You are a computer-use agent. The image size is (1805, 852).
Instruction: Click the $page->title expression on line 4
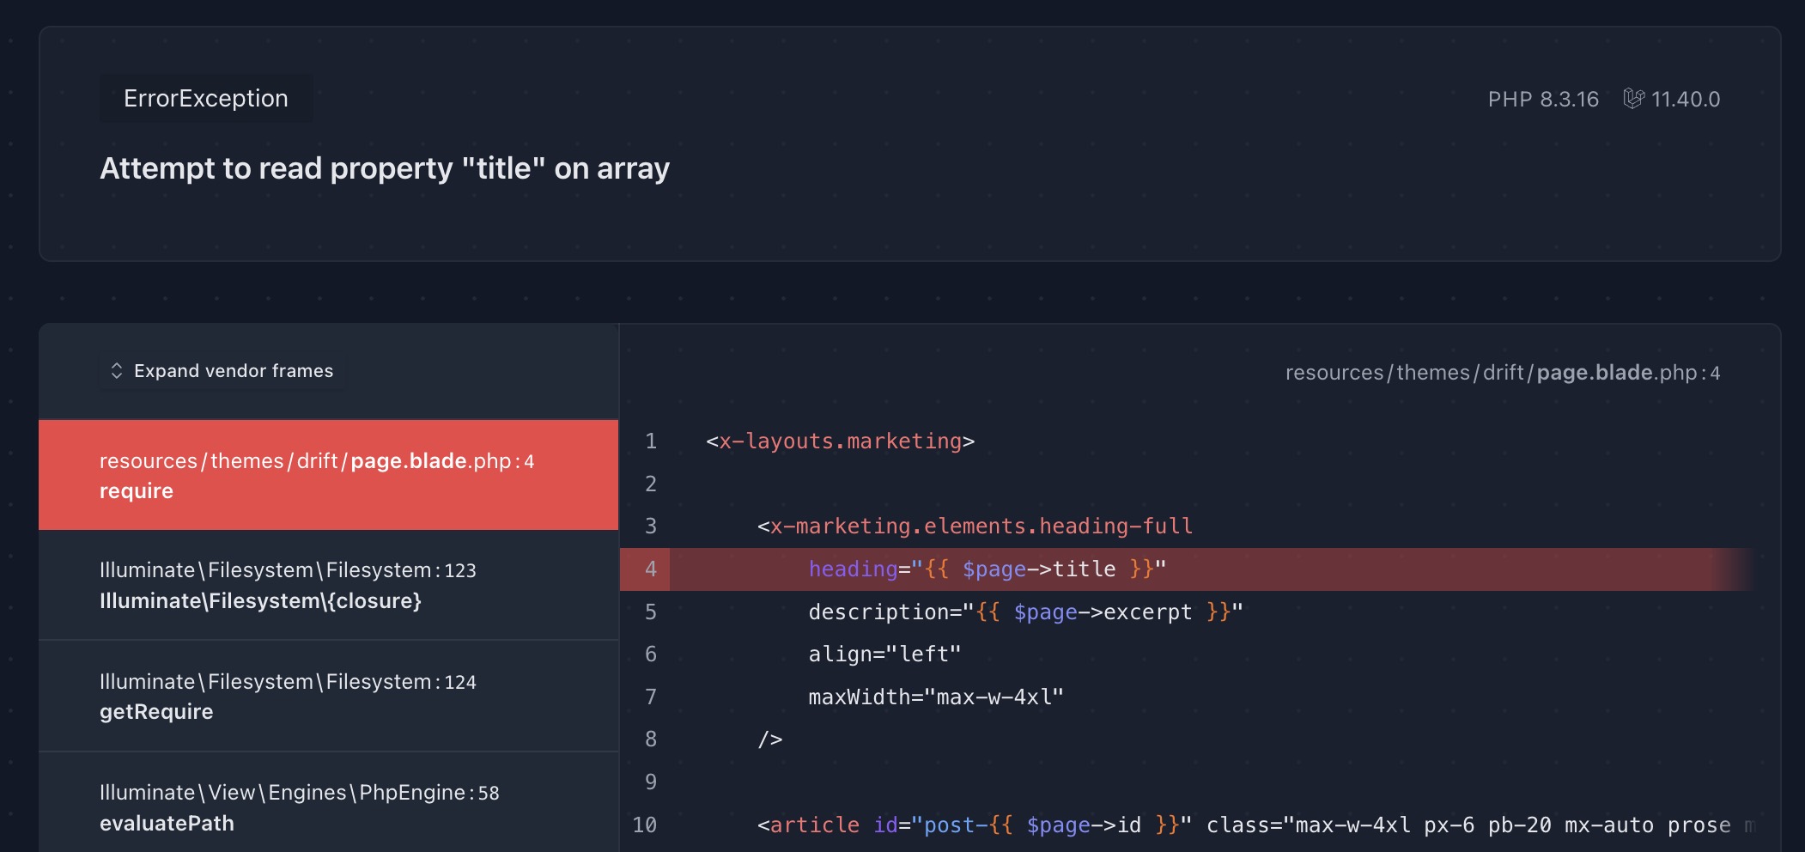click(x=1039, y=569)
